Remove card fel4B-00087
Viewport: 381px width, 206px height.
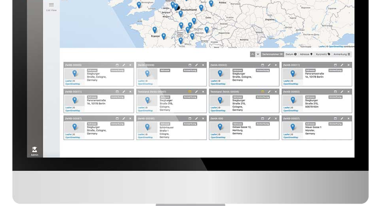(130, 119)
